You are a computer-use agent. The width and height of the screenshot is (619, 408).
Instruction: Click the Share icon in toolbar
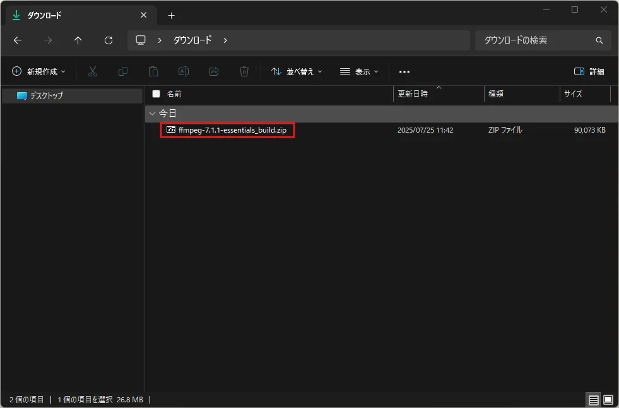214,71
